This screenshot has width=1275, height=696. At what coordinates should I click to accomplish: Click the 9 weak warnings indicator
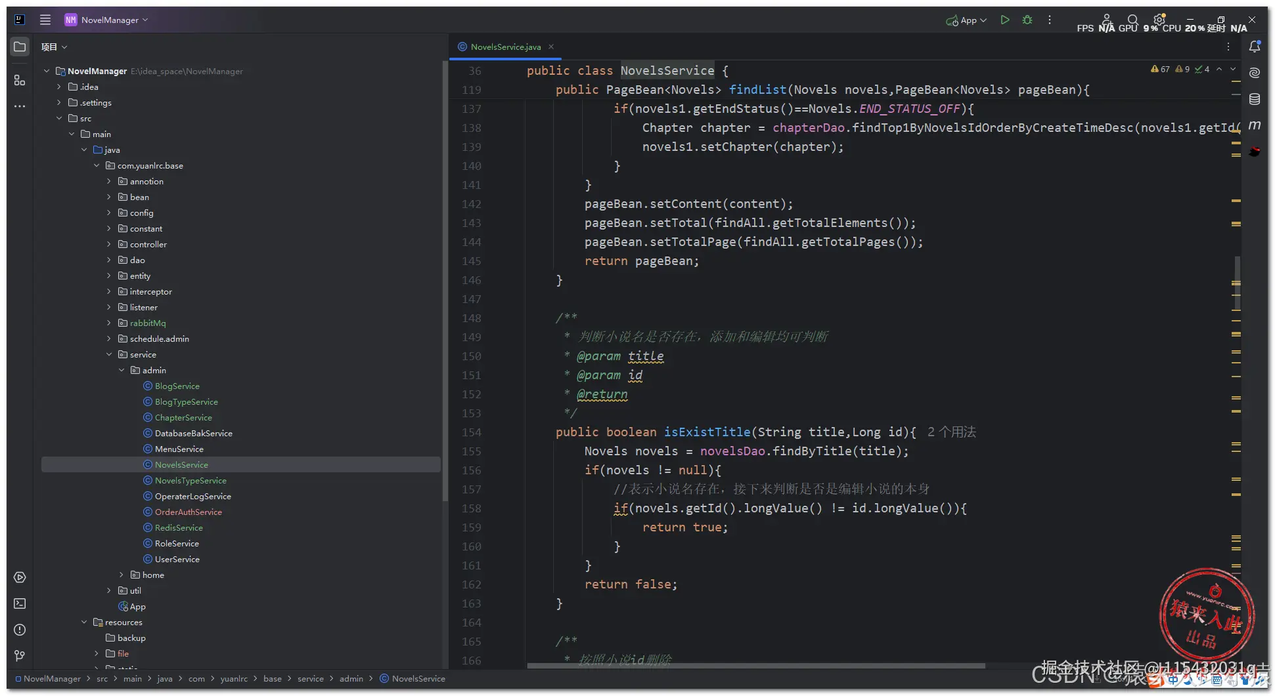1182,69
